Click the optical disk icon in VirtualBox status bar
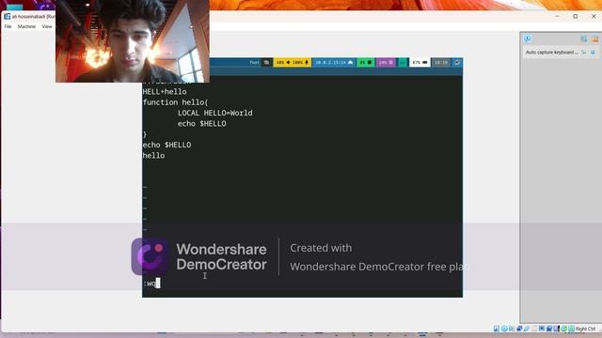The width and height of the screenshot is (602, 338). coord(504,329)
